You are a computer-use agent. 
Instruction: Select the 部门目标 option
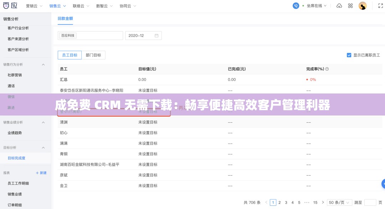coord(93,55)
